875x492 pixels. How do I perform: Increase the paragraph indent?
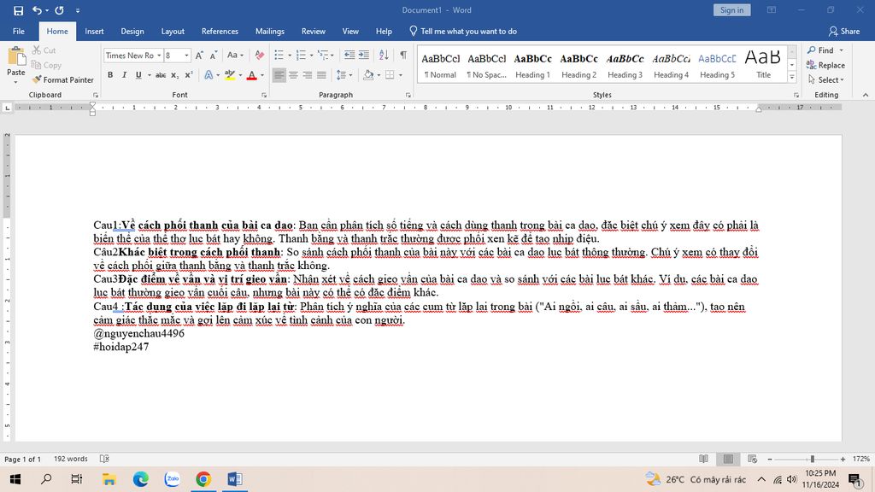click(x=366, y=56)
